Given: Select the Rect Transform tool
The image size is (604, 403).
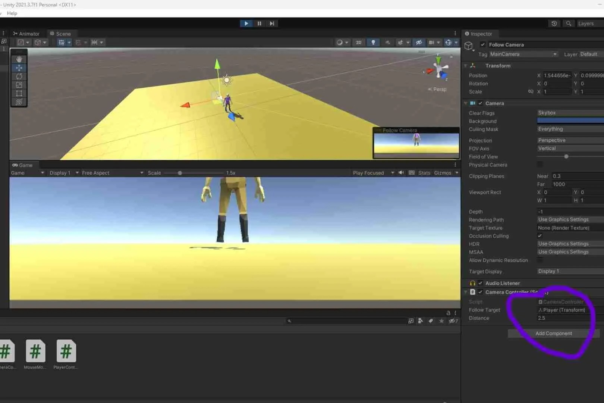Looking at the screenshot, I should click(19, 93).
